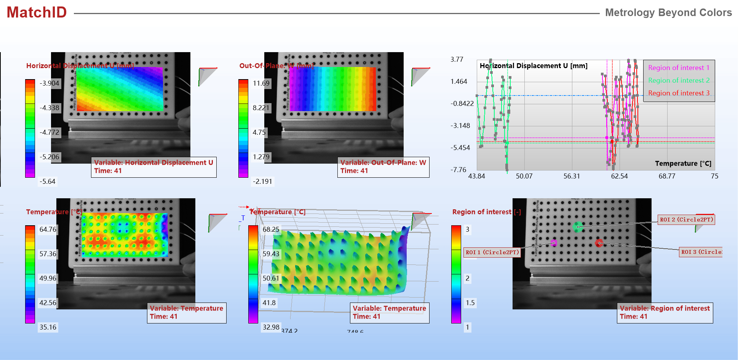Click the '-4.772' displacement scale value
The width and height of the screenshot is (738, 360).
click(50, 132)
